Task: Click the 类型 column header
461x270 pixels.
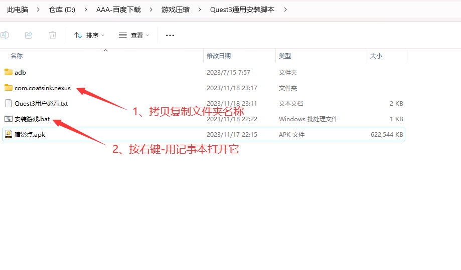Action: 285,56
